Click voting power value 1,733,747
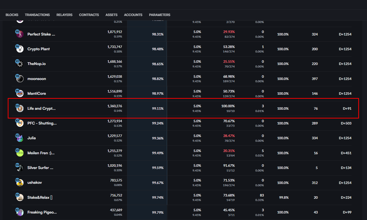Image resolution: width=367 pixels, height=220 pixels. (x=115, y=47)
